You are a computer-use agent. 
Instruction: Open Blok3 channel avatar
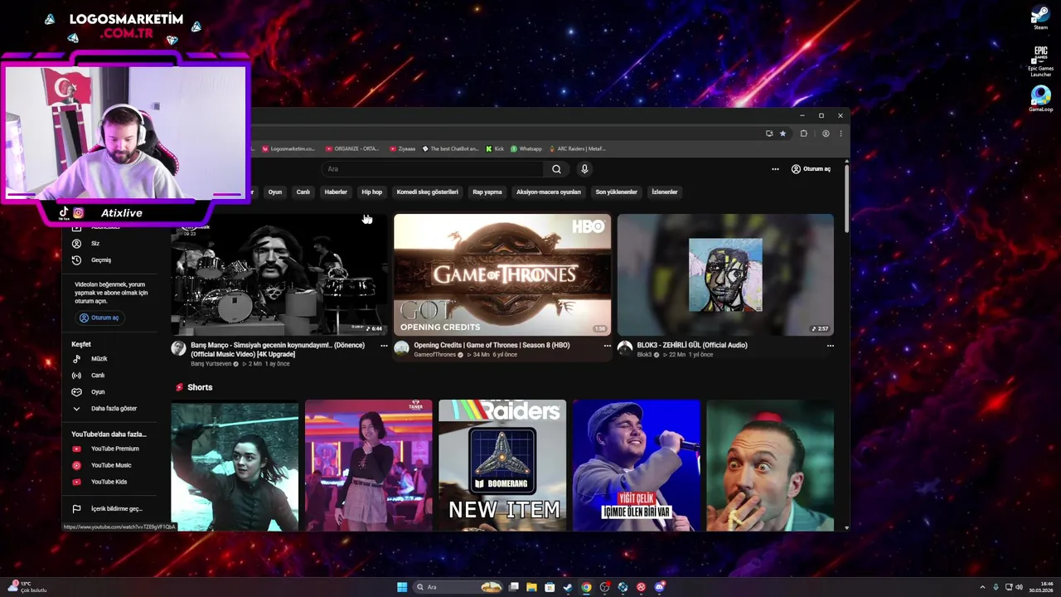pos(625,348)
